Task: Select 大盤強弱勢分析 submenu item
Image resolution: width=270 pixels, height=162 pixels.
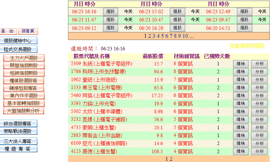Action: tap(24, 111)
